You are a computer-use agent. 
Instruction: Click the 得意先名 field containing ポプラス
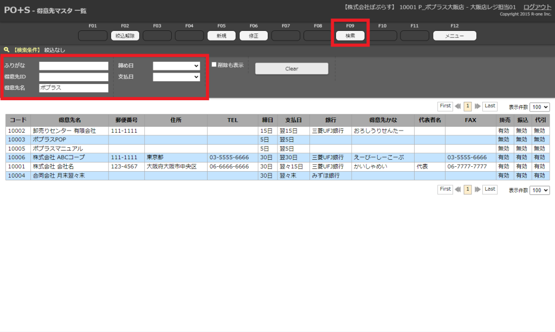(x=74, y=88)
